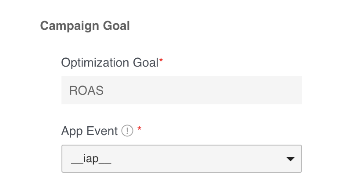This screenshot has height=192, width=352.
Task: Click the App Event info icon
Action: click(127, 131)
